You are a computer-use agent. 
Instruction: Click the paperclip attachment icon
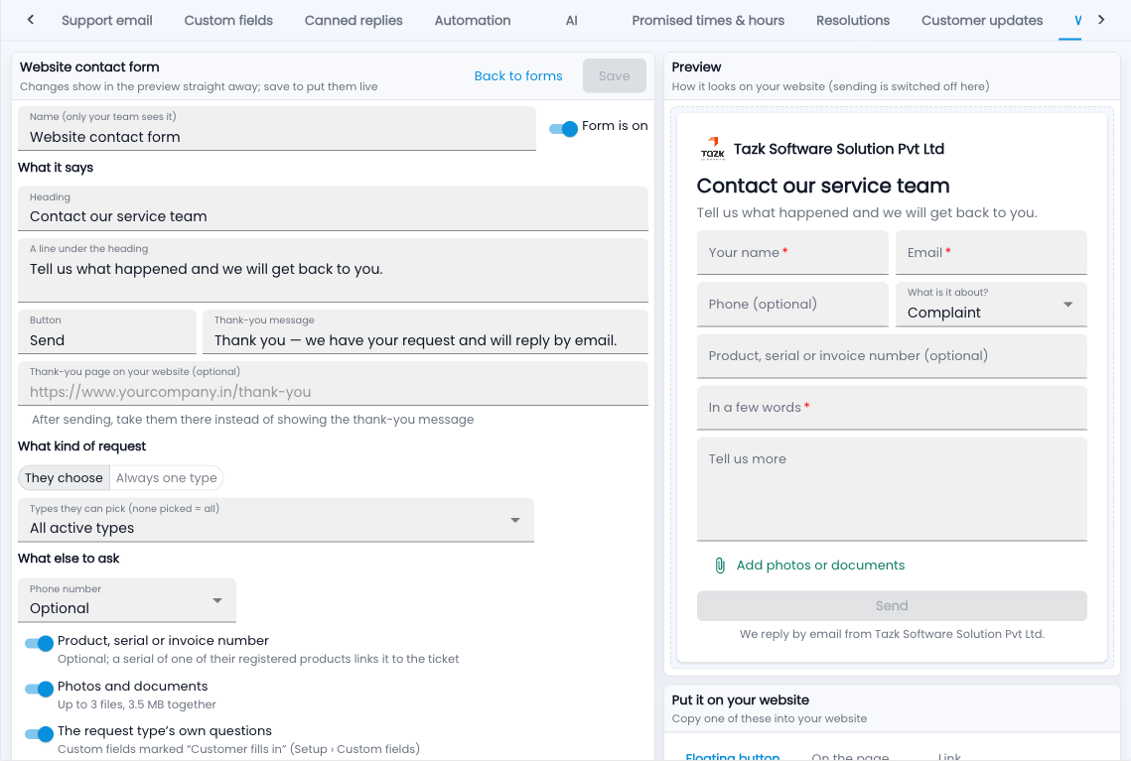point(719,566)
